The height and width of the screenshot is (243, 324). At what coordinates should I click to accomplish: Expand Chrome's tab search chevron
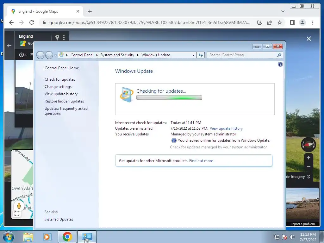click(x=283, y=11)
